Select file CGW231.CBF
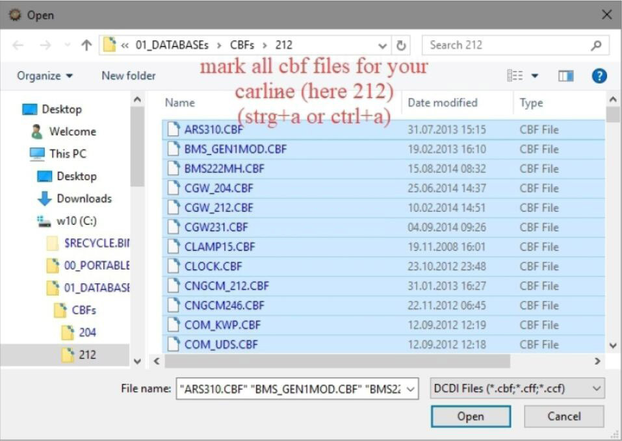 383,227
